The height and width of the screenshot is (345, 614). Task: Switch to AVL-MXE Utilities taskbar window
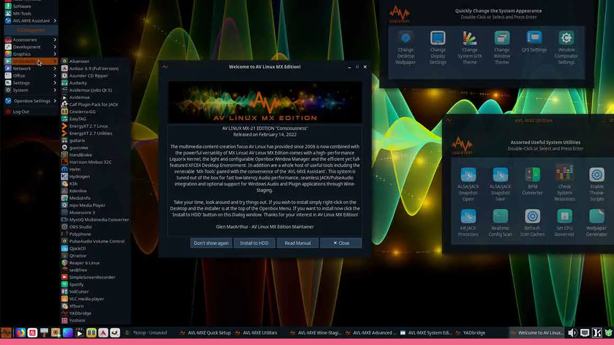point(260,333)
